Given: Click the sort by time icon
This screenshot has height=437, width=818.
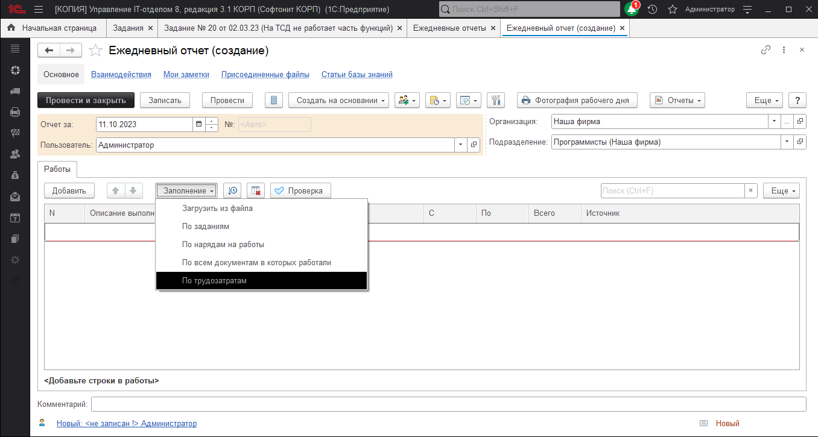Looking at the screenshot, I should tap(232, 191).
